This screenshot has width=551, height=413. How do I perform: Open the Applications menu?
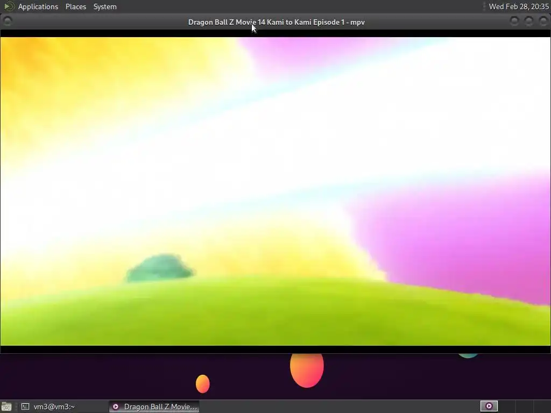coord(38,6)
